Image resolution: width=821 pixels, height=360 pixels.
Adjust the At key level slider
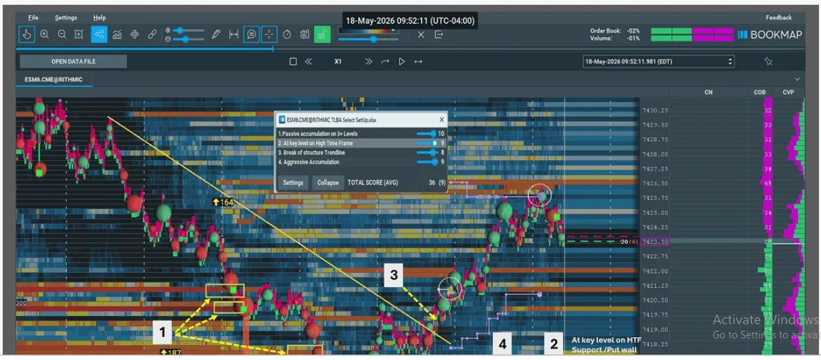click(x=426, y=143)
